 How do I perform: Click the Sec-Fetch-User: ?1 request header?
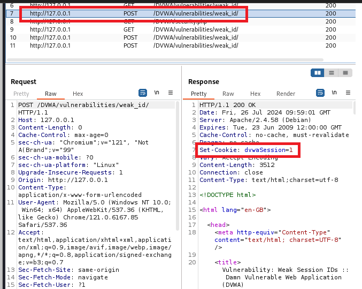(52, 285)
